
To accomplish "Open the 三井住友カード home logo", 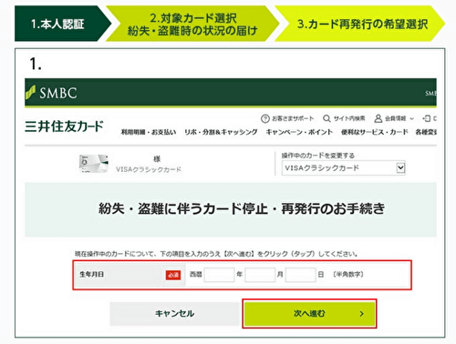I will pos(64,126).
